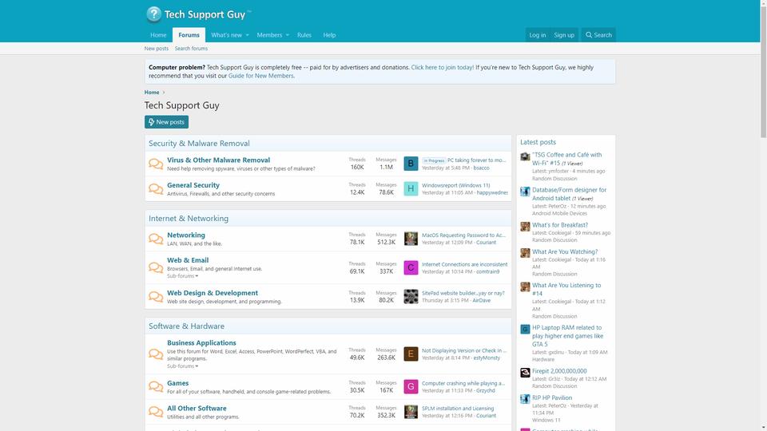Viewport: 767px width, 431px height.
Task: Open the teal 'H' avatar in General Security row
Action: pos(411,188)
